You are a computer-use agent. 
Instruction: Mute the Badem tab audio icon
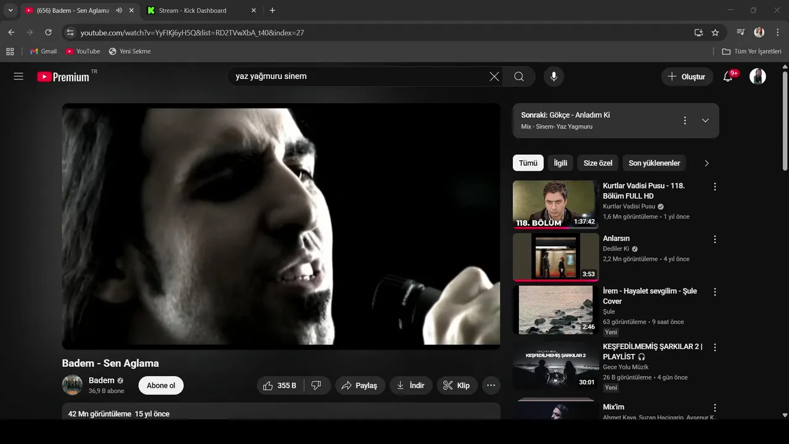tap(119, 10)
